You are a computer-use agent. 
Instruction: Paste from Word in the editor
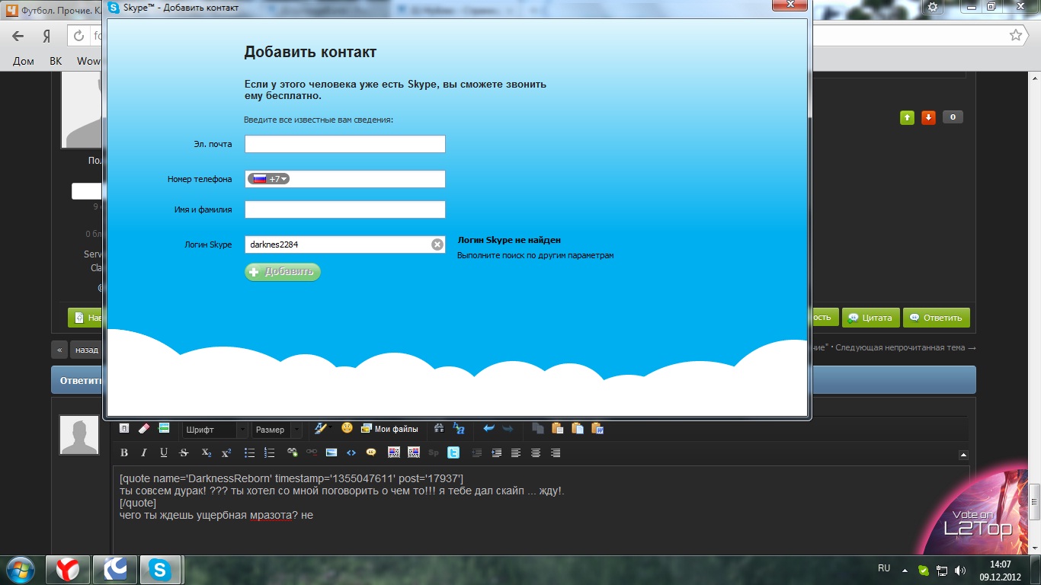pyautogui.click(x=597, y=429)
